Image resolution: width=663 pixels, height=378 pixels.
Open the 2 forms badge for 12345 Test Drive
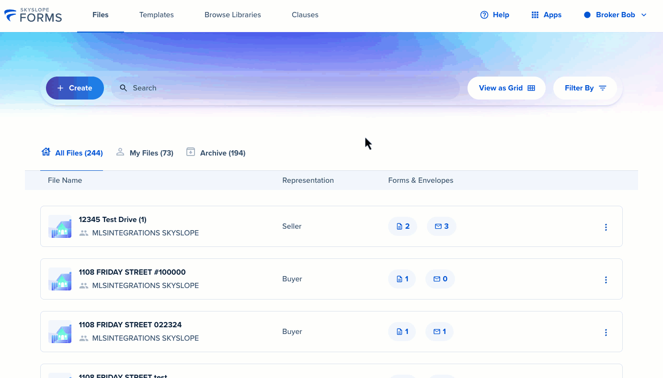pos(402,226)
